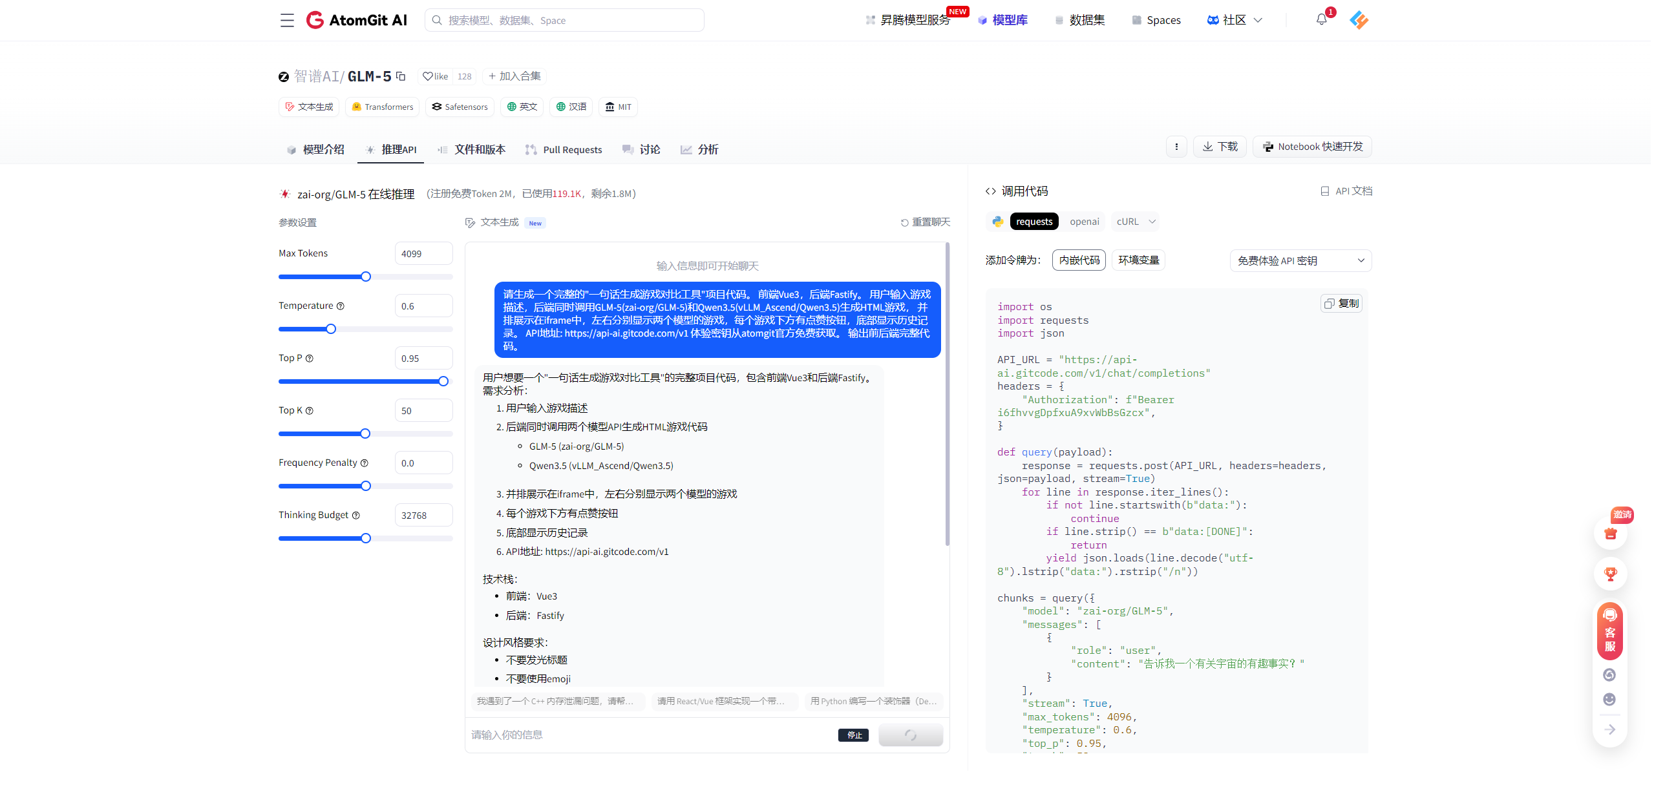
Task: Click the heart like icon
Action: coord(428,76)
